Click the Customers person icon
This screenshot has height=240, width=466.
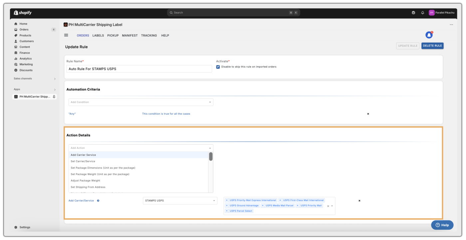click(16, 41)
